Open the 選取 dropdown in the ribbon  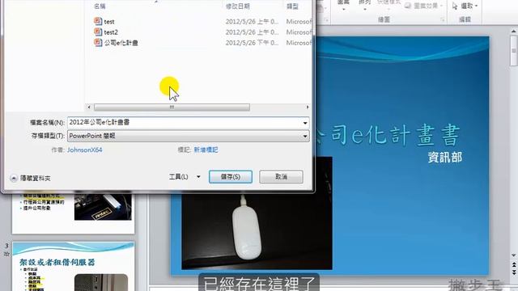point(465,6)
